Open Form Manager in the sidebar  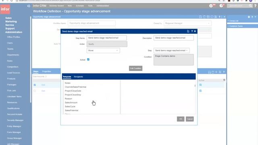pos(14,132)
